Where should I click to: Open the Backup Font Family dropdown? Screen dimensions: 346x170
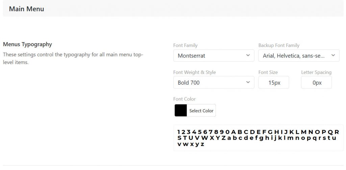coord(295,56)
